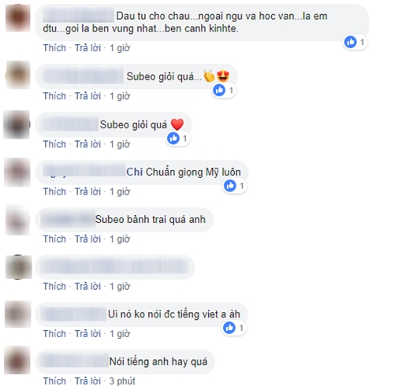This screenshot has width=394, height=386.
Task: Click Thích under 'Dau tu cho chau' comment
Action: (x=54, y=48)
